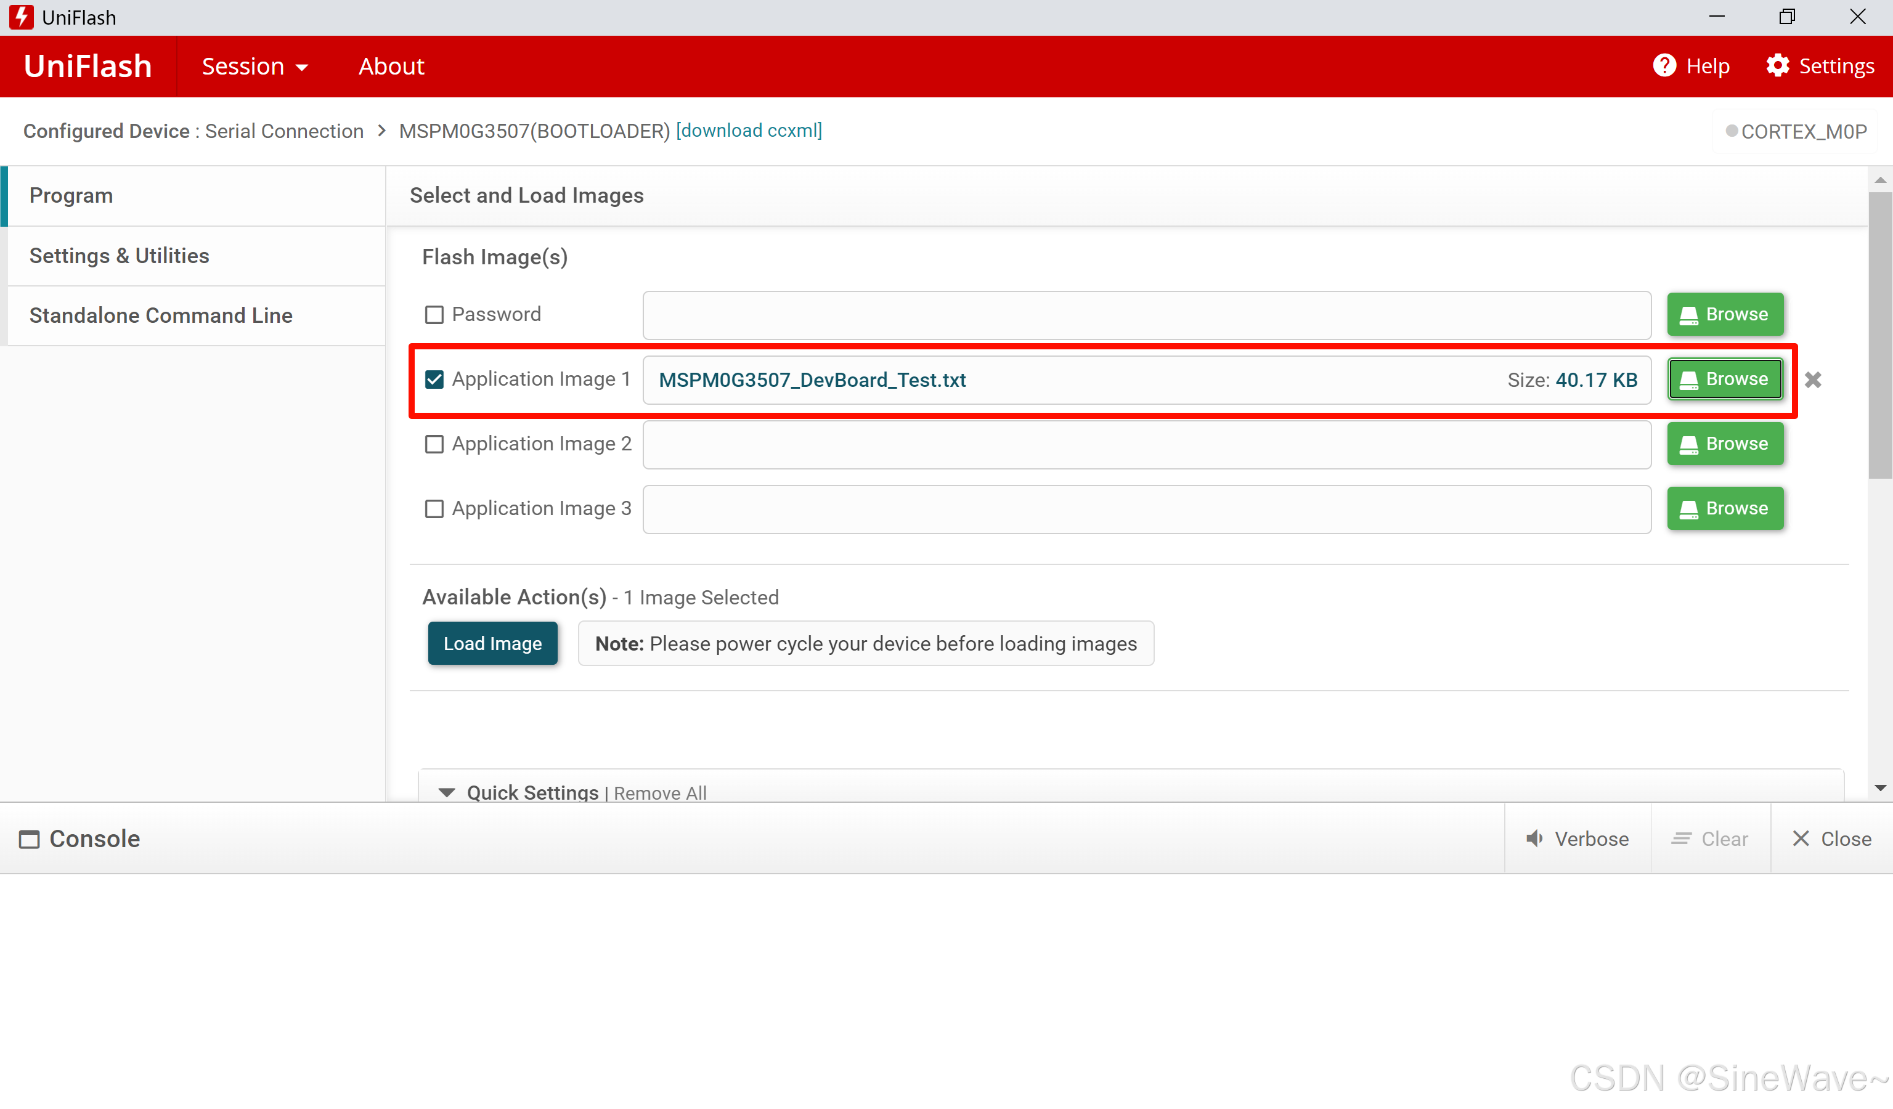The image size is (1893, 1109).
Task: Click the CORTEX_M0P status indicator dot
Action: coord(1731,131)
